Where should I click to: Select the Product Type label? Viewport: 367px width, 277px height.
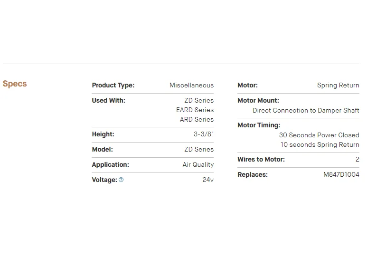(x=113, y=86)
